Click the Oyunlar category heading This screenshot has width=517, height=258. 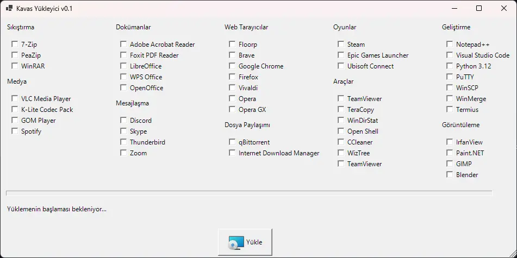click(x=345, y=27)
